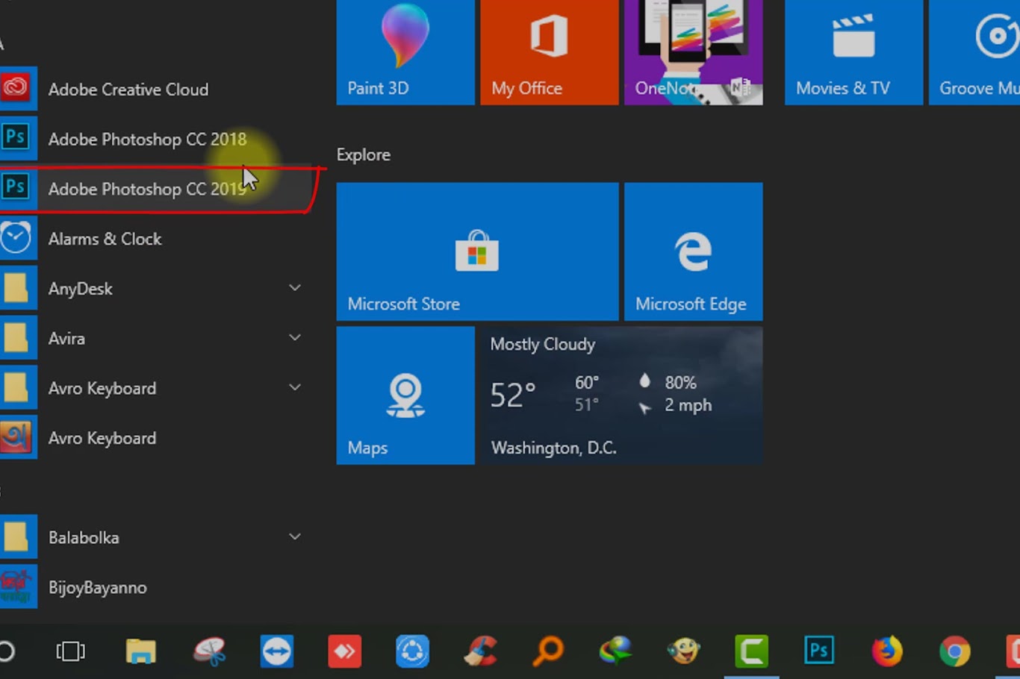Expand the Balabolka folder
Viewport: 1020px width, 679px height.
pyautogui.click(x=156, y=537)
